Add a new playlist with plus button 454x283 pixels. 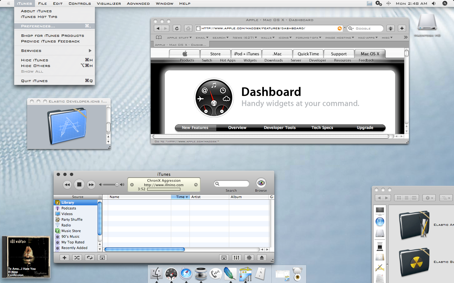coord(64,258)
